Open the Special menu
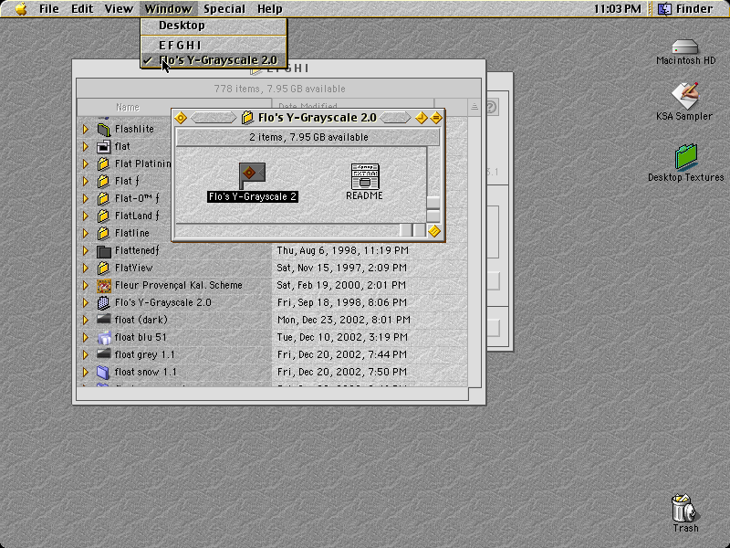The width and height of the screenshot is (730, 548). [224, 9]
